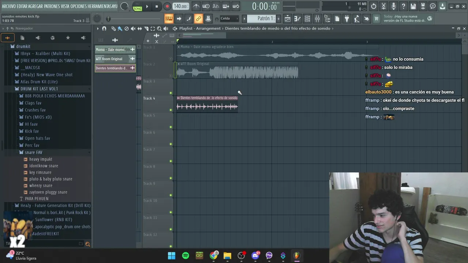
Task: Adjust the master volume knob
Action: point(124,7)
